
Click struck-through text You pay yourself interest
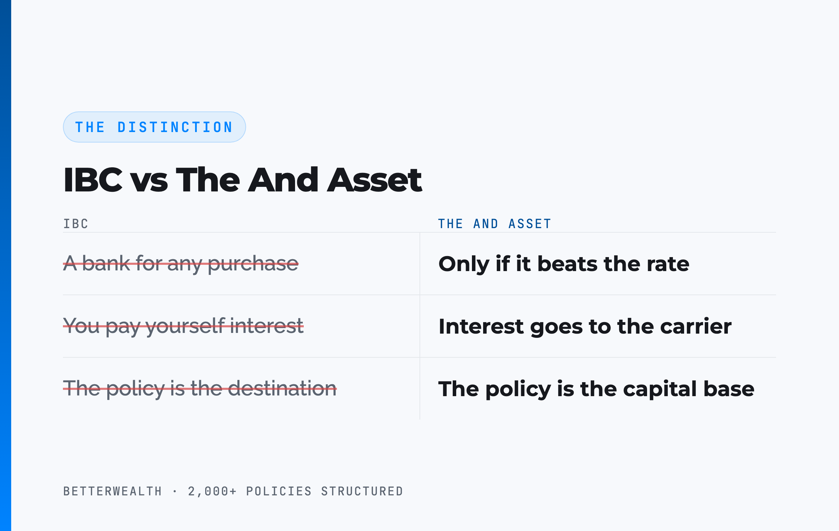tap(183, 326)
